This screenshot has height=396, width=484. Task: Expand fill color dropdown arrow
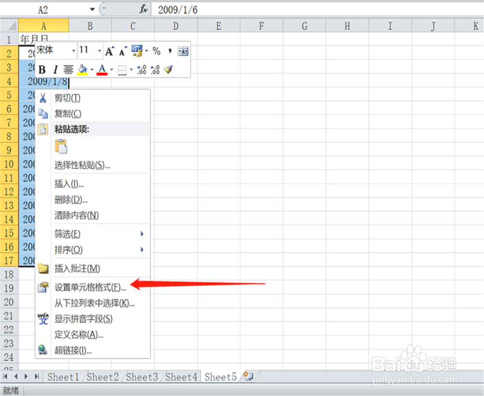click(92, 70)
